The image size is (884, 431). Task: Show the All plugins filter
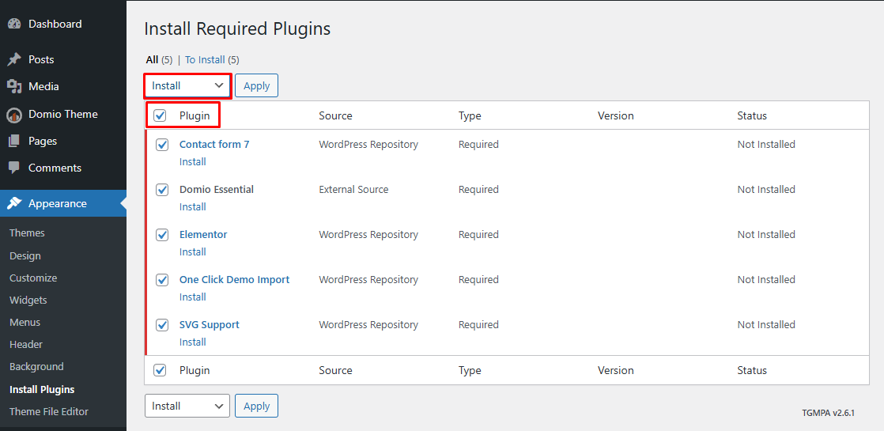click(153, 60)
